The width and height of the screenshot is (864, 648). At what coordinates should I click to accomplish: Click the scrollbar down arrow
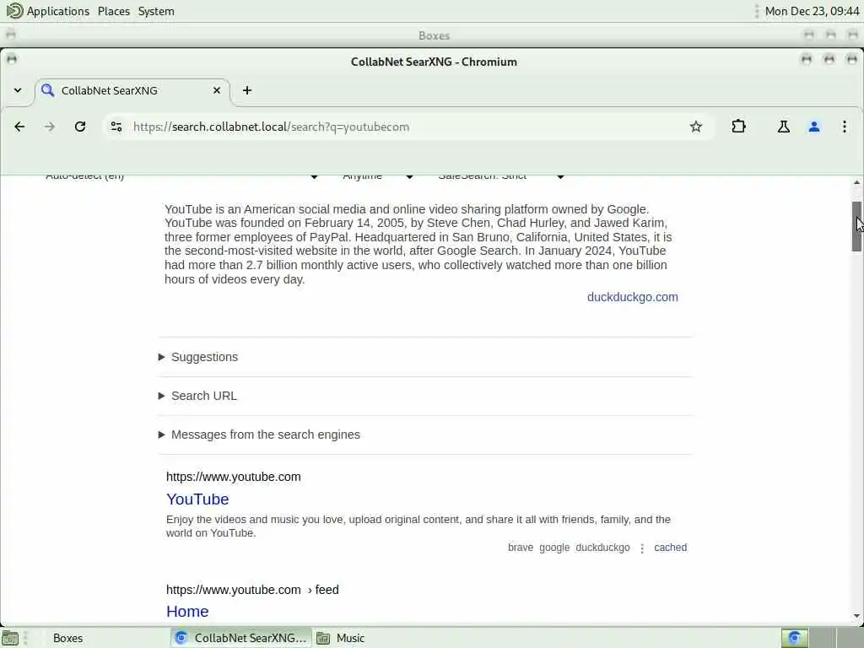(857, 616)
